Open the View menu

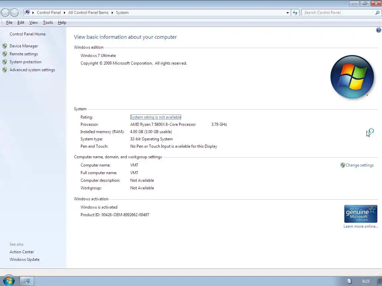(x=33, y=23)
